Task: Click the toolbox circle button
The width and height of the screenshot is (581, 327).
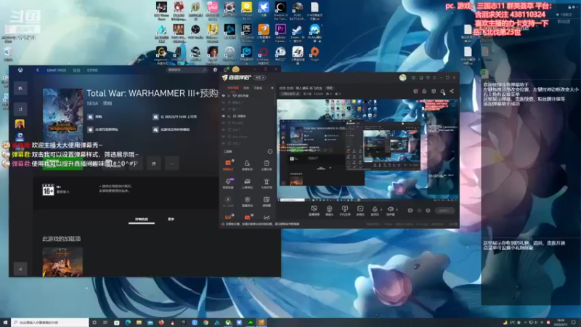Action: click(270, 151)
